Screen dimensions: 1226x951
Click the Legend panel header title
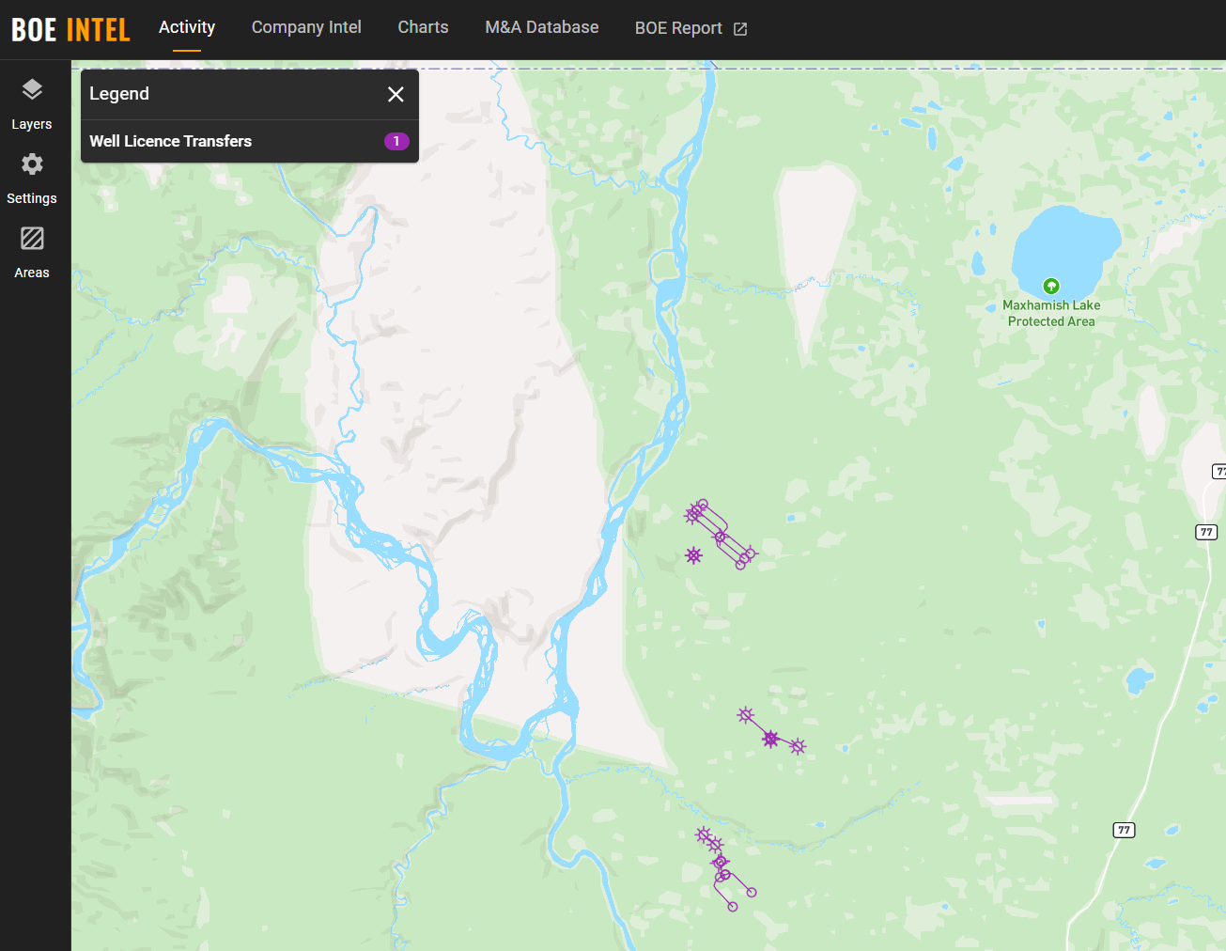(119, 94)
